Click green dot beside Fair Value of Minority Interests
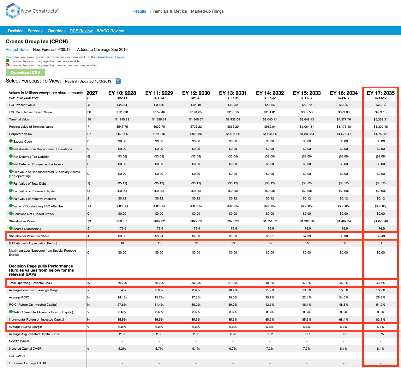The image size is (401, 368). point(11,198)
